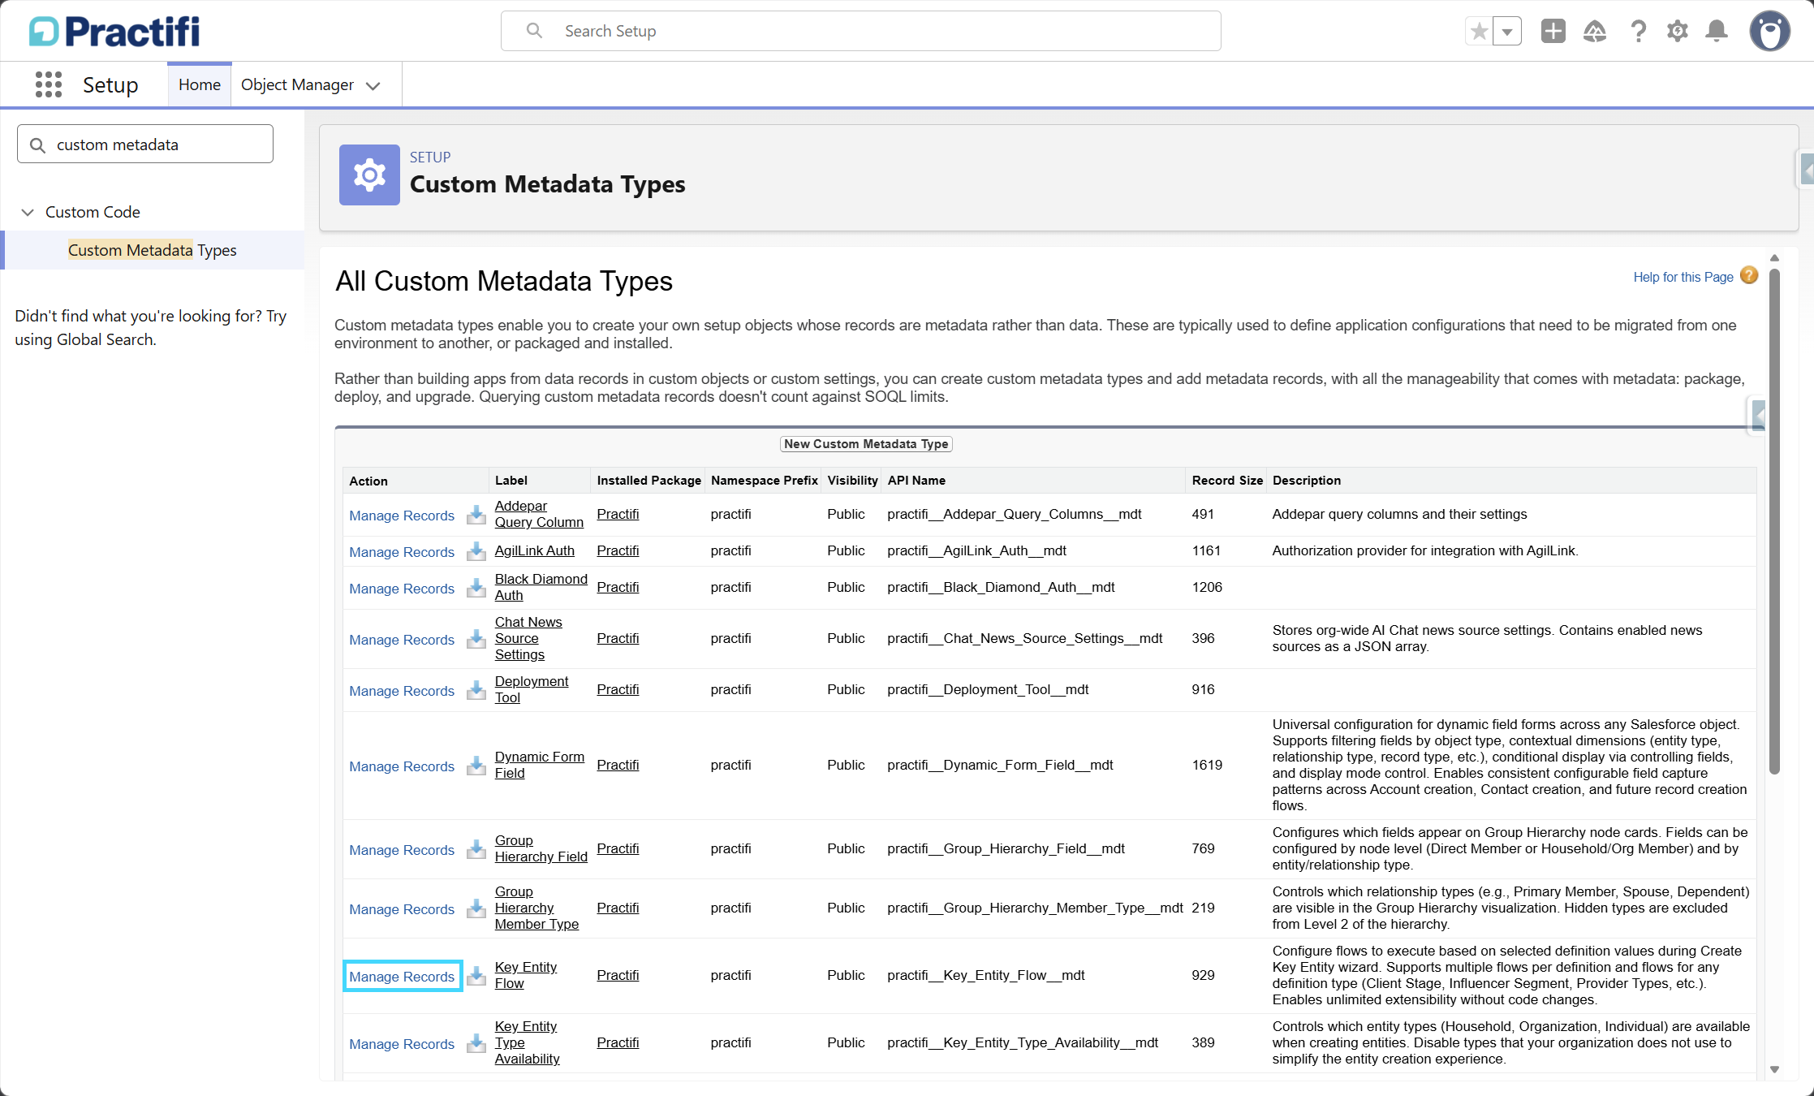Click Manage Records for Deployment Tool
This screenshot has height=1096, width=1814.
pyautogui.click(x=402, y=691)
